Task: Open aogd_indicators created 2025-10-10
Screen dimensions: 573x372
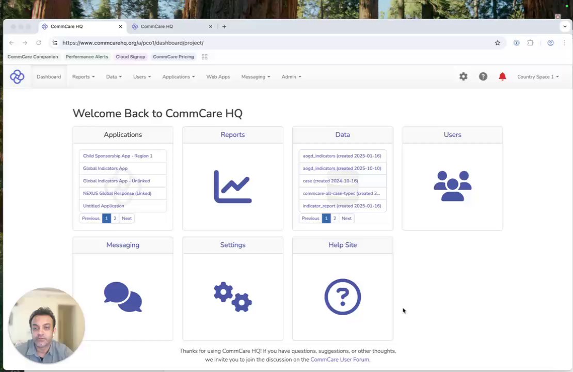Action: pyautogui.click(x=342, y=168)
